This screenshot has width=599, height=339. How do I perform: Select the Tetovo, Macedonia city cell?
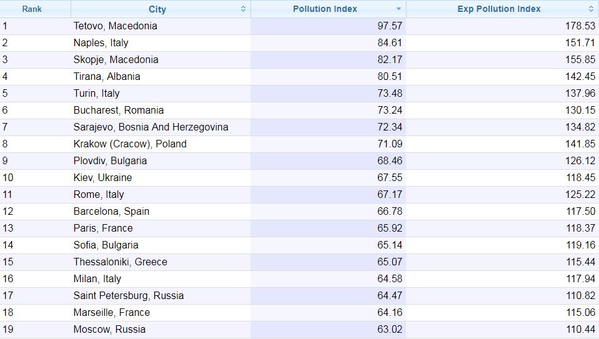[x=116, y=26]
